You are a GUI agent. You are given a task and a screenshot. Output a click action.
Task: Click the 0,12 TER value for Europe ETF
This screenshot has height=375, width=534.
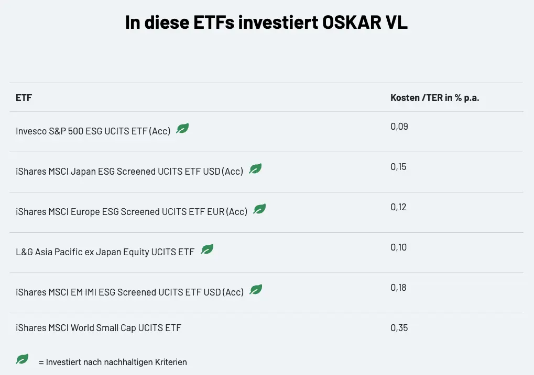coord(398,207)
